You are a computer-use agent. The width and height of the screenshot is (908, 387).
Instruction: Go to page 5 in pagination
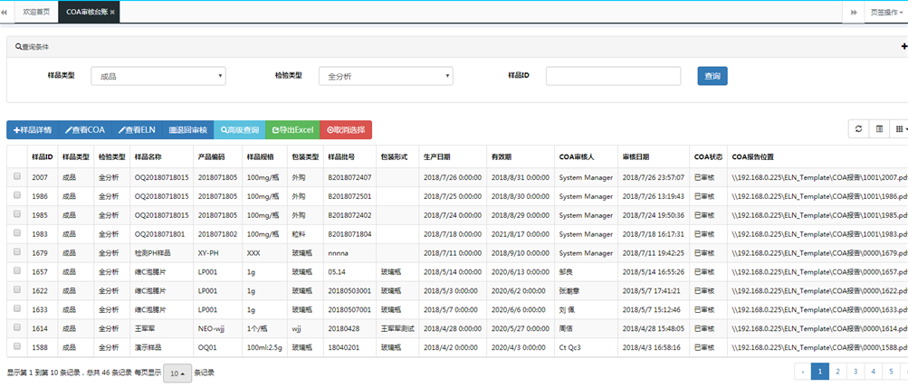[891, 372]
